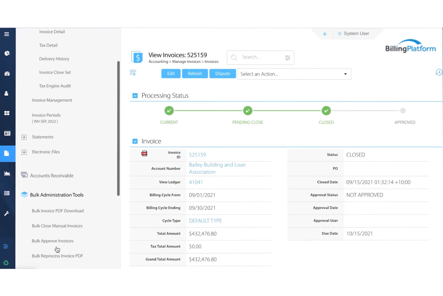Viewport: 443px width, 296px height.
Task: Select the pie chart reports icon in sidebar
Action: click(x=7, y=53)
